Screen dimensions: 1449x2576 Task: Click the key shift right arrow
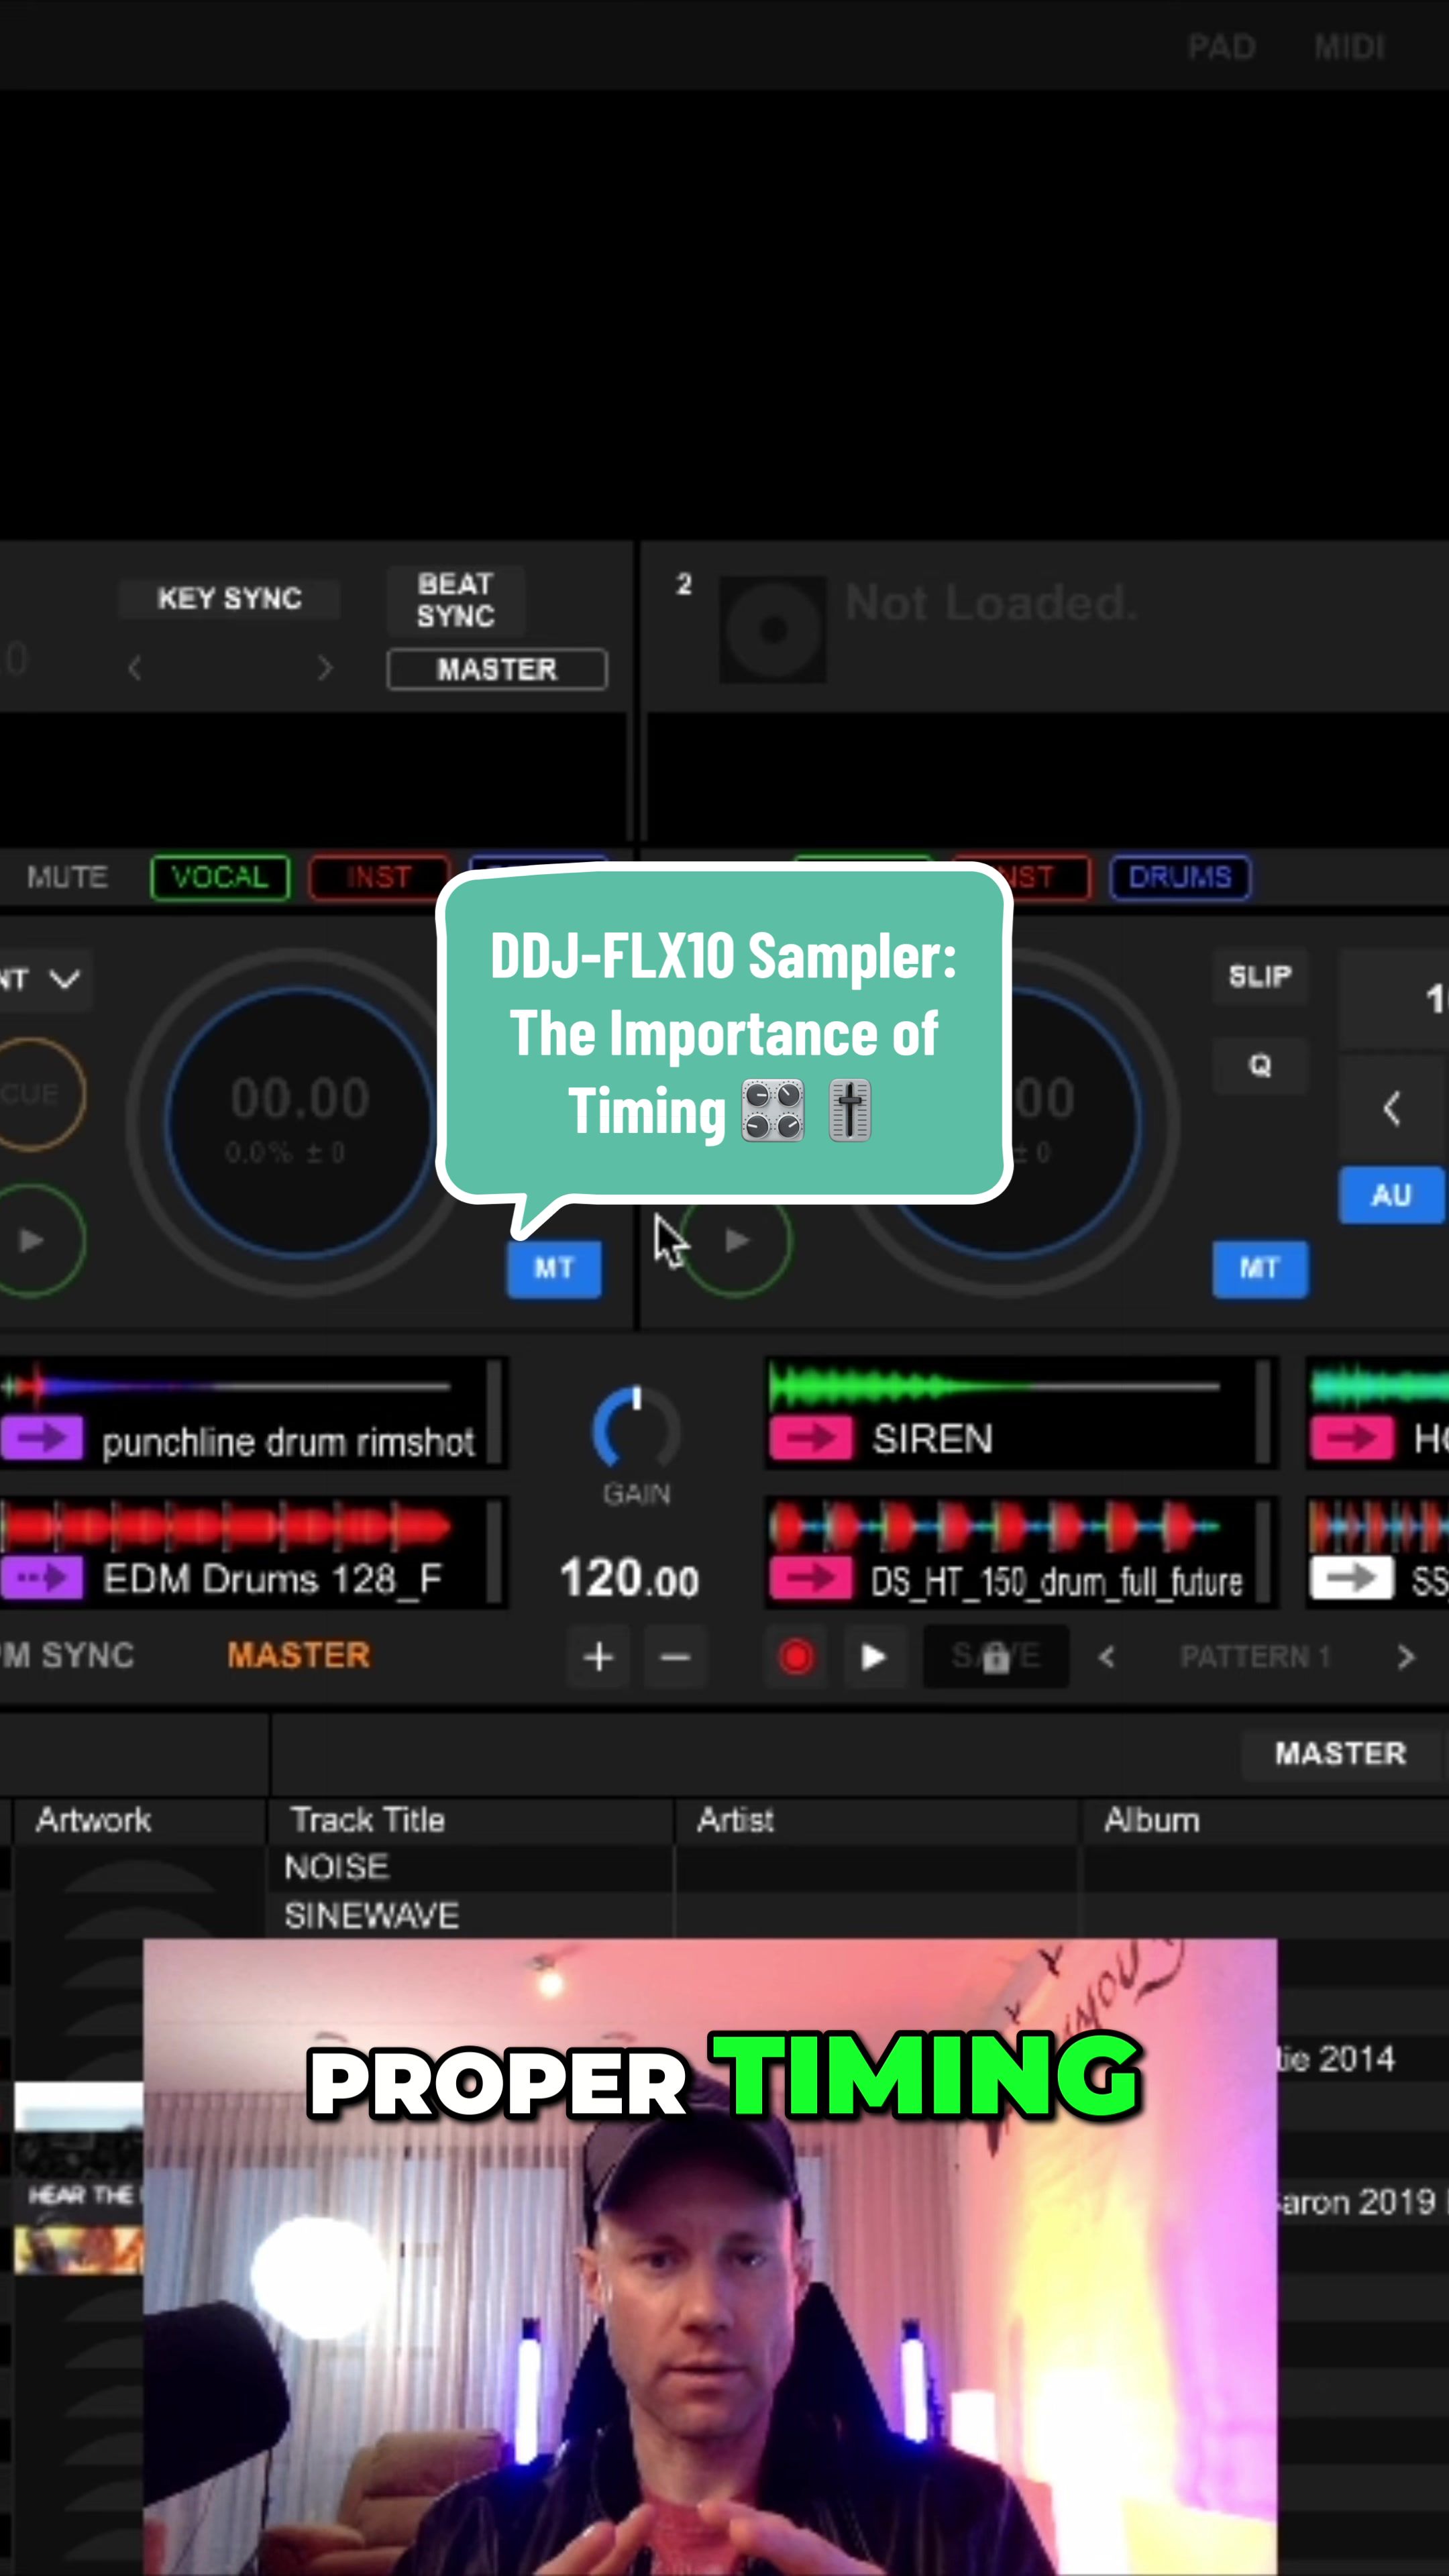click(324, 668)
